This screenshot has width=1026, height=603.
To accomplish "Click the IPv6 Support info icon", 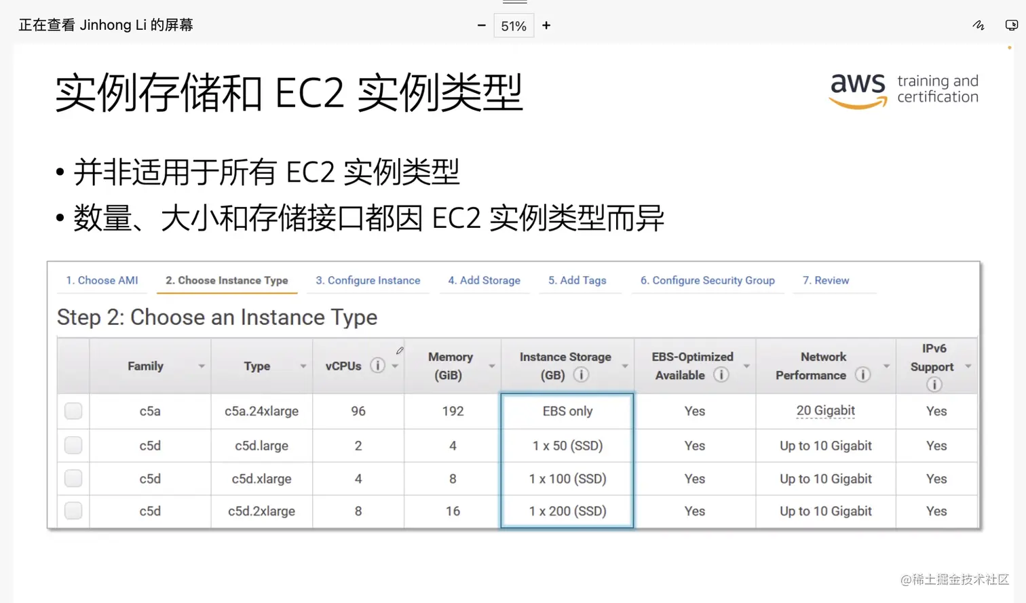I will point(934,385).
